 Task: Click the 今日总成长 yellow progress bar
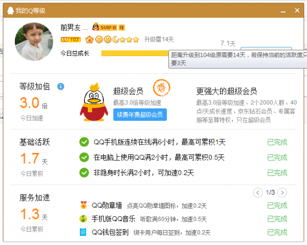pyautogui.click(x=135, y=53)
